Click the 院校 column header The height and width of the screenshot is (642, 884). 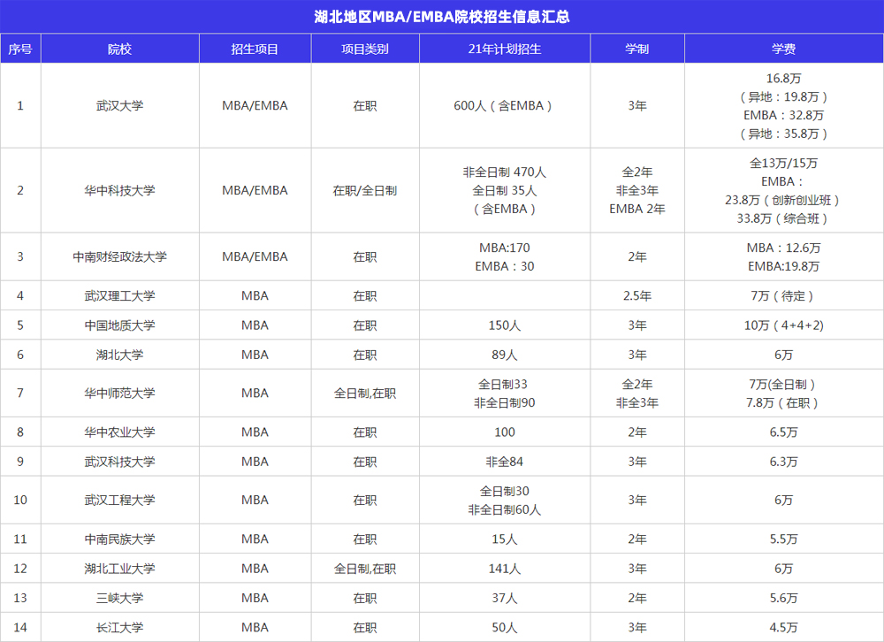[119, 49]
